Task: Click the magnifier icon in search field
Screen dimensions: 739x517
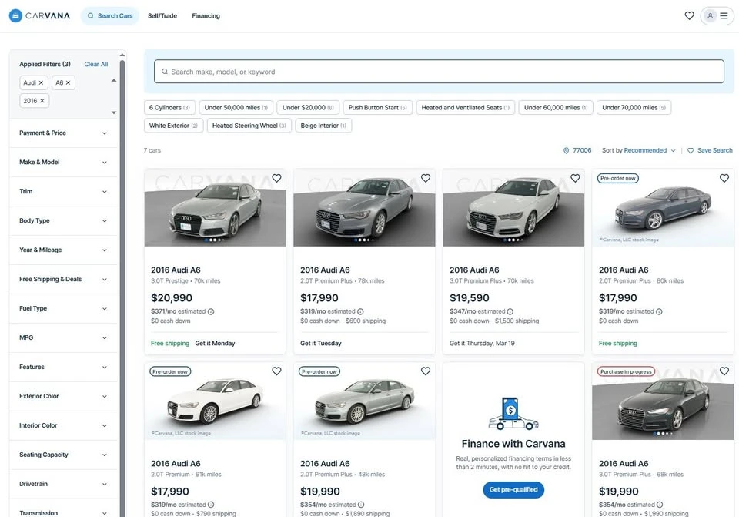Action: [x=165, y=72]
